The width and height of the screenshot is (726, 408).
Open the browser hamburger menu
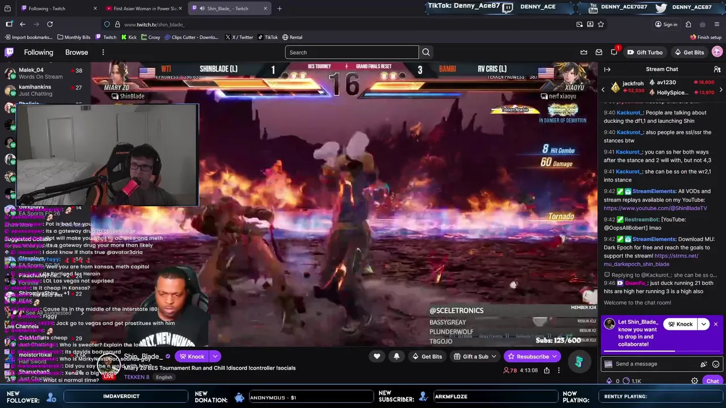coord(717,24)
